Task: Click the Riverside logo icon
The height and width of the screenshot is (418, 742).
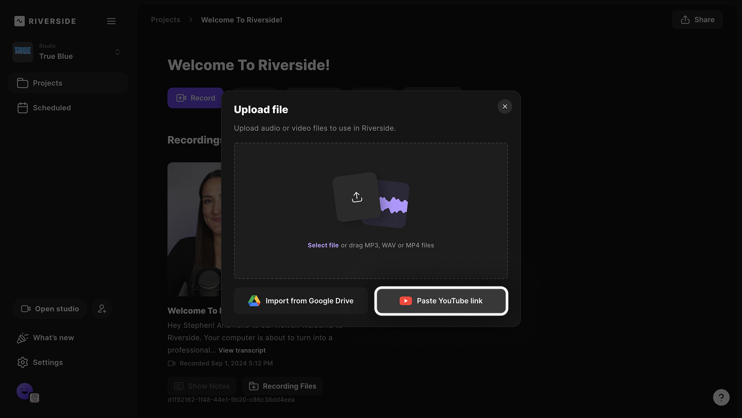Action: (20, 21)
